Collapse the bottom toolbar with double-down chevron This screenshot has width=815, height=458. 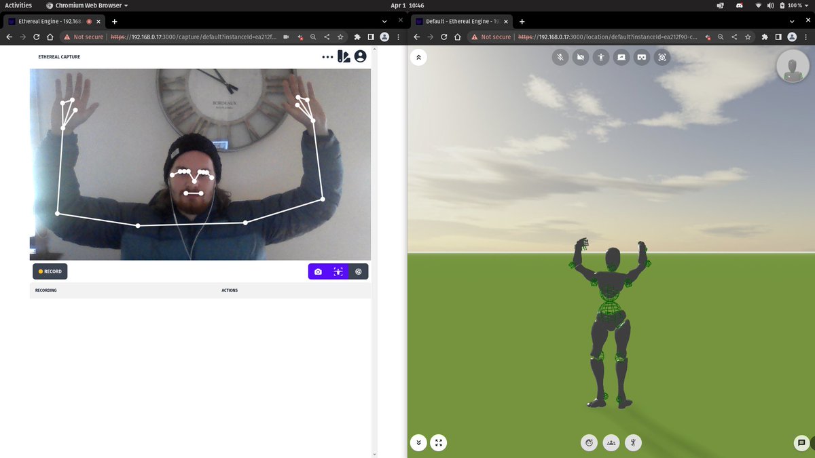pyautogui.click(x=418, y=443)
